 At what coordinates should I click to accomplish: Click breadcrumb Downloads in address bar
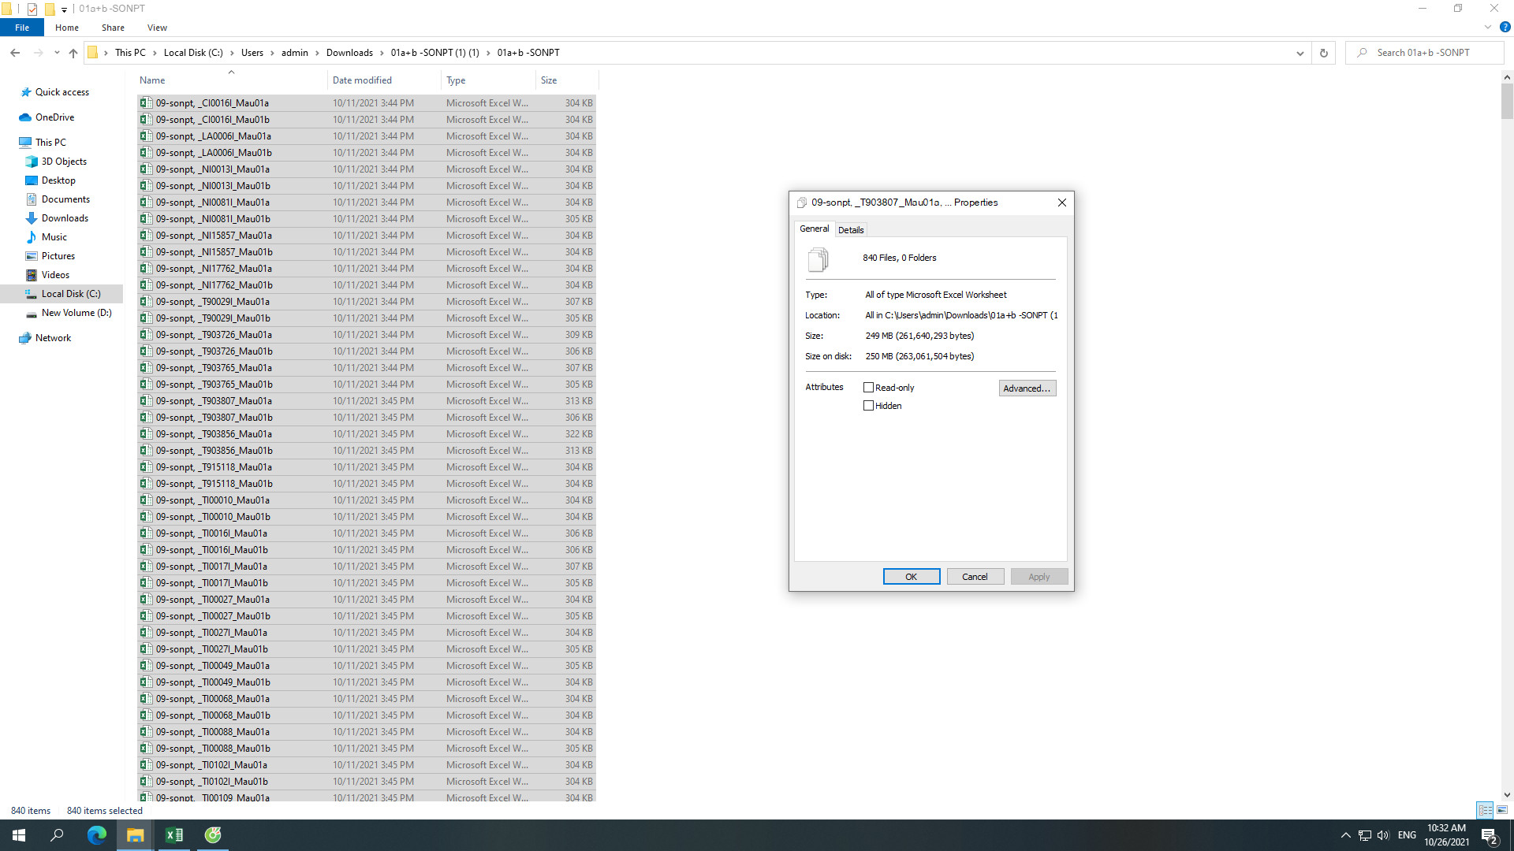pyautogui.click(x=349, y=53)
